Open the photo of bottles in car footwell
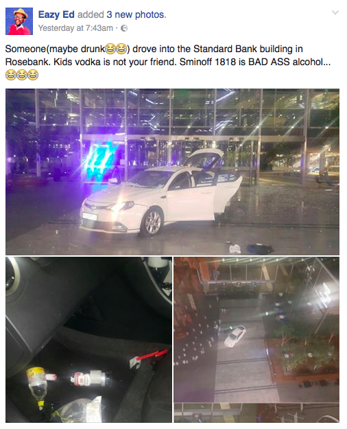Image resolution: width=347 pixels, height=429 pixels. (89, 340)
